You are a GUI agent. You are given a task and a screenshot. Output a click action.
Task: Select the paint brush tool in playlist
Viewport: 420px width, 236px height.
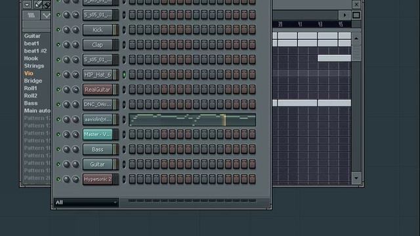[x=47, y=4]
